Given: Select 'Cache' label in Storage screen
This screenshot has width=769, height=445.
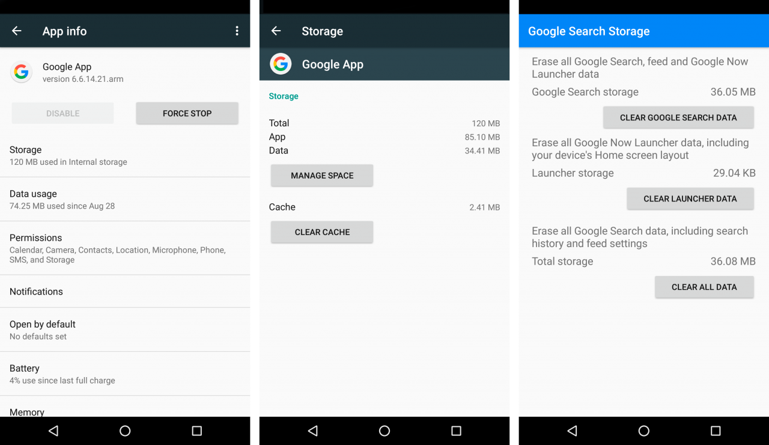Looking at the screenshot, I should [282, 207].
